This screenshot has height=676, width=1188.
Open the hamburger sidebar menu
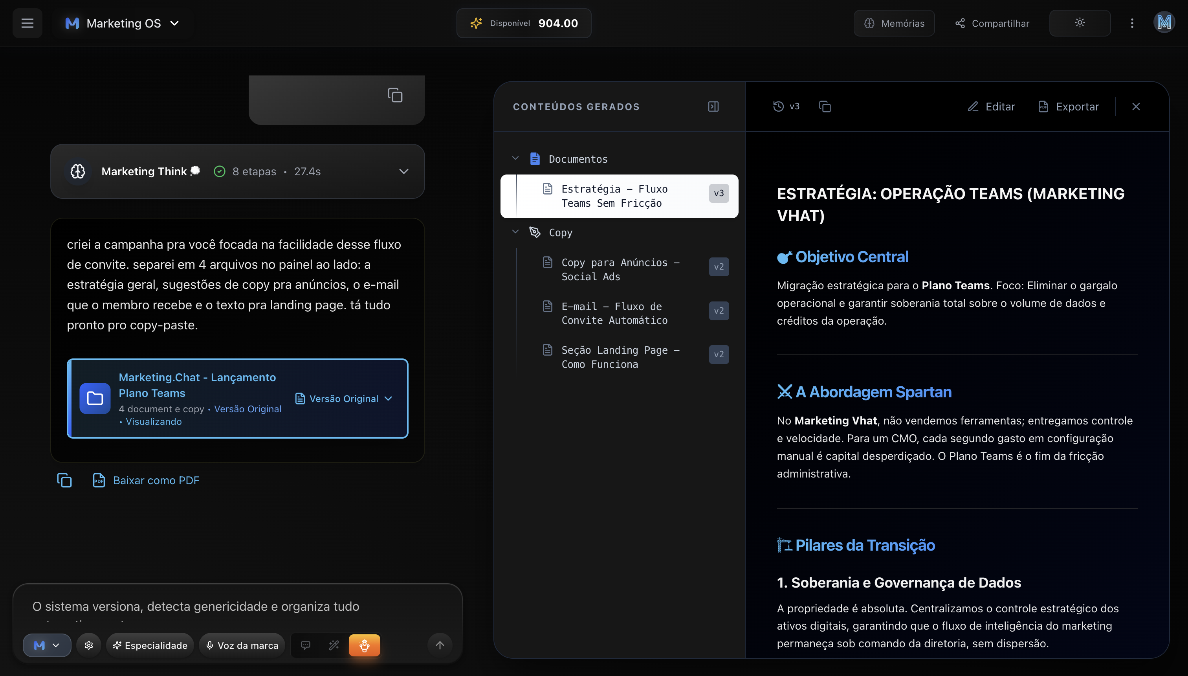27,23
